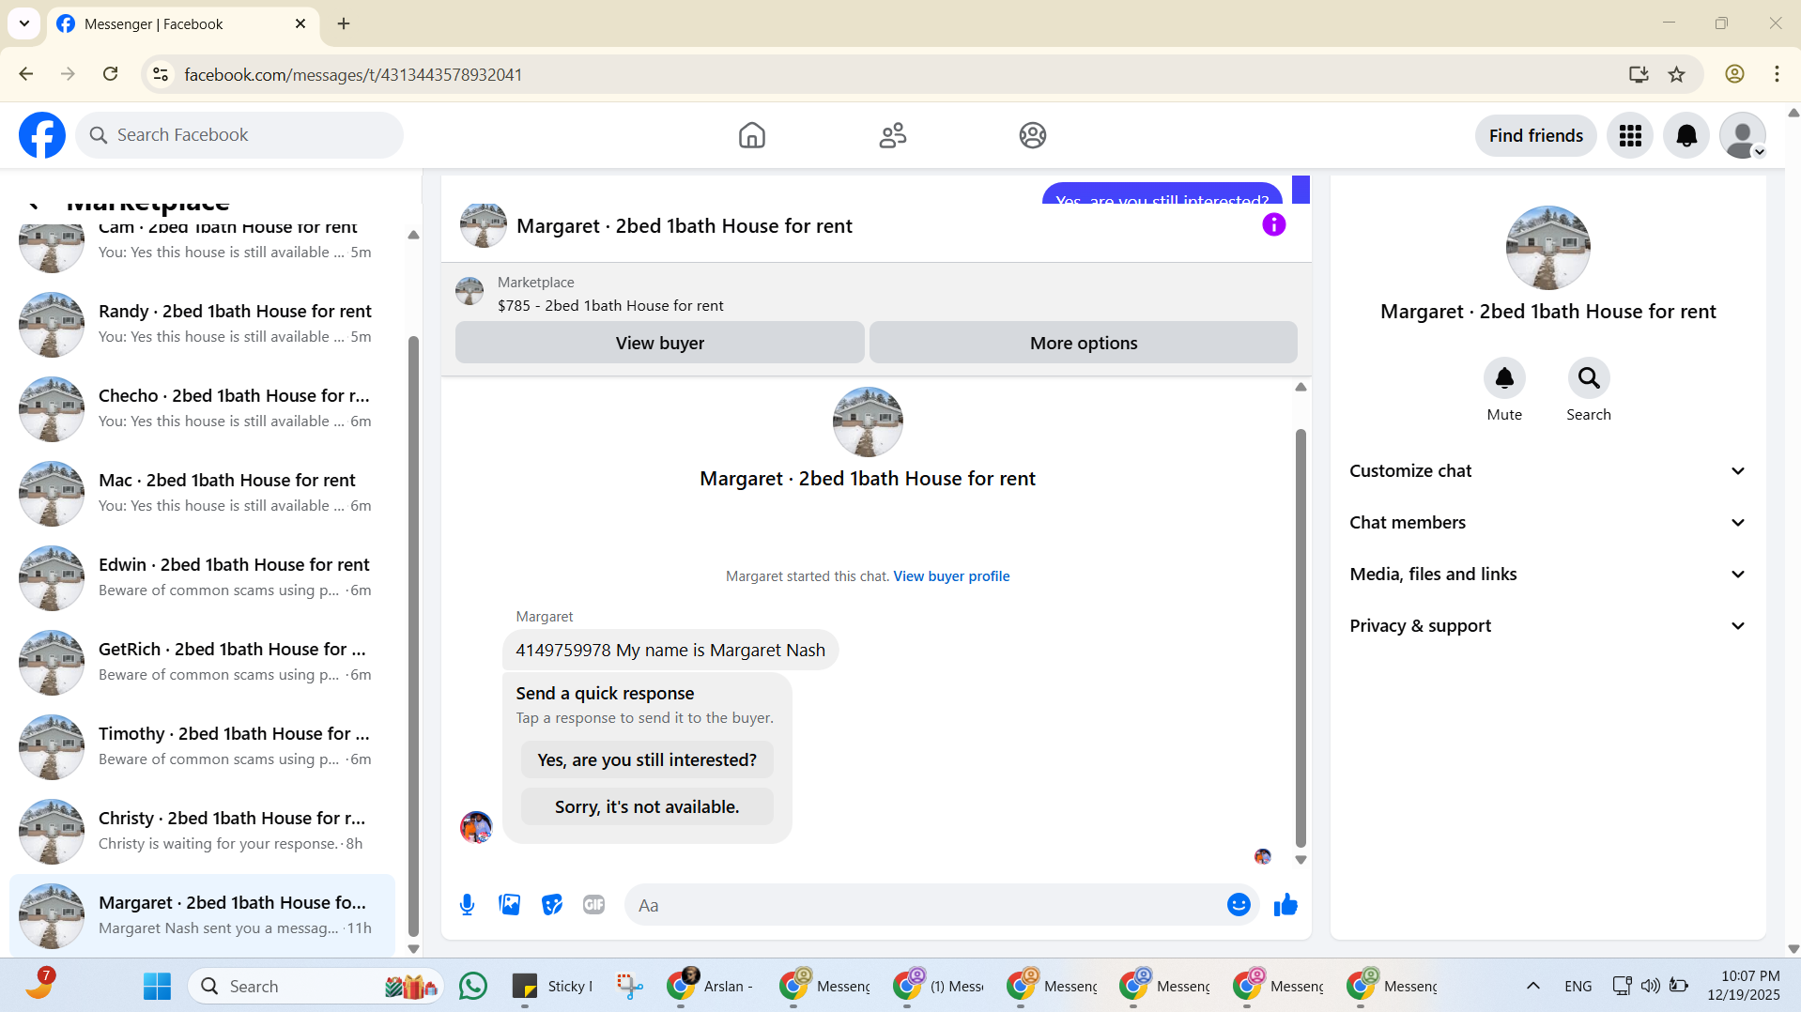1801x1012 pixels.
Task: Send a thumbs-up like
Action: 1285,905
